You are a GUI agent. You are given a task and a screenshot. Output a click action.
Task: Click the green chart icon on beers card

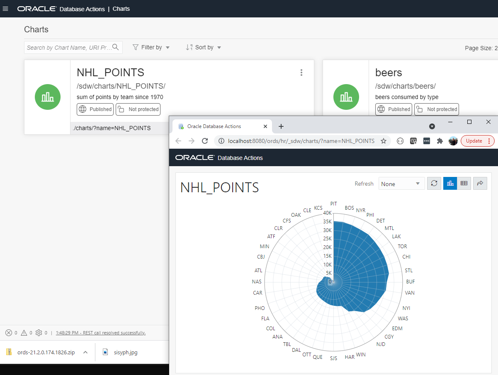[346, 97]
